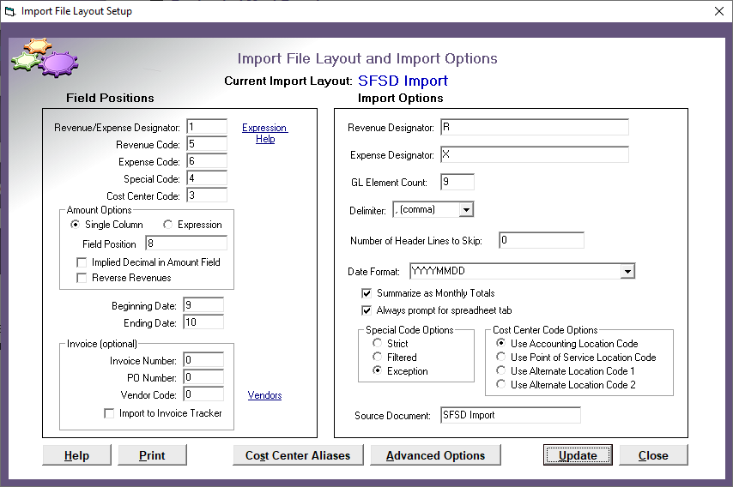Click the Vendor Code field
Screen dimensions: 733x487
(203, 394)
